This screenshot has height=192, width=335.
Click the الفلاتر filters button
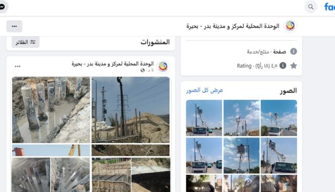(25, 42)
